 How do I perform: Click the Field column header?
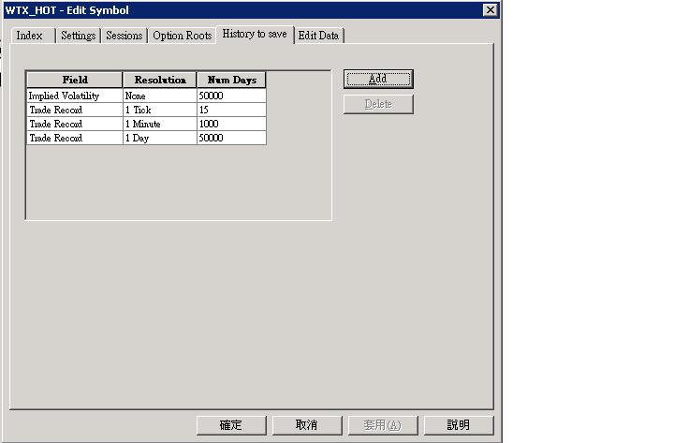click(x=75, y=80)
